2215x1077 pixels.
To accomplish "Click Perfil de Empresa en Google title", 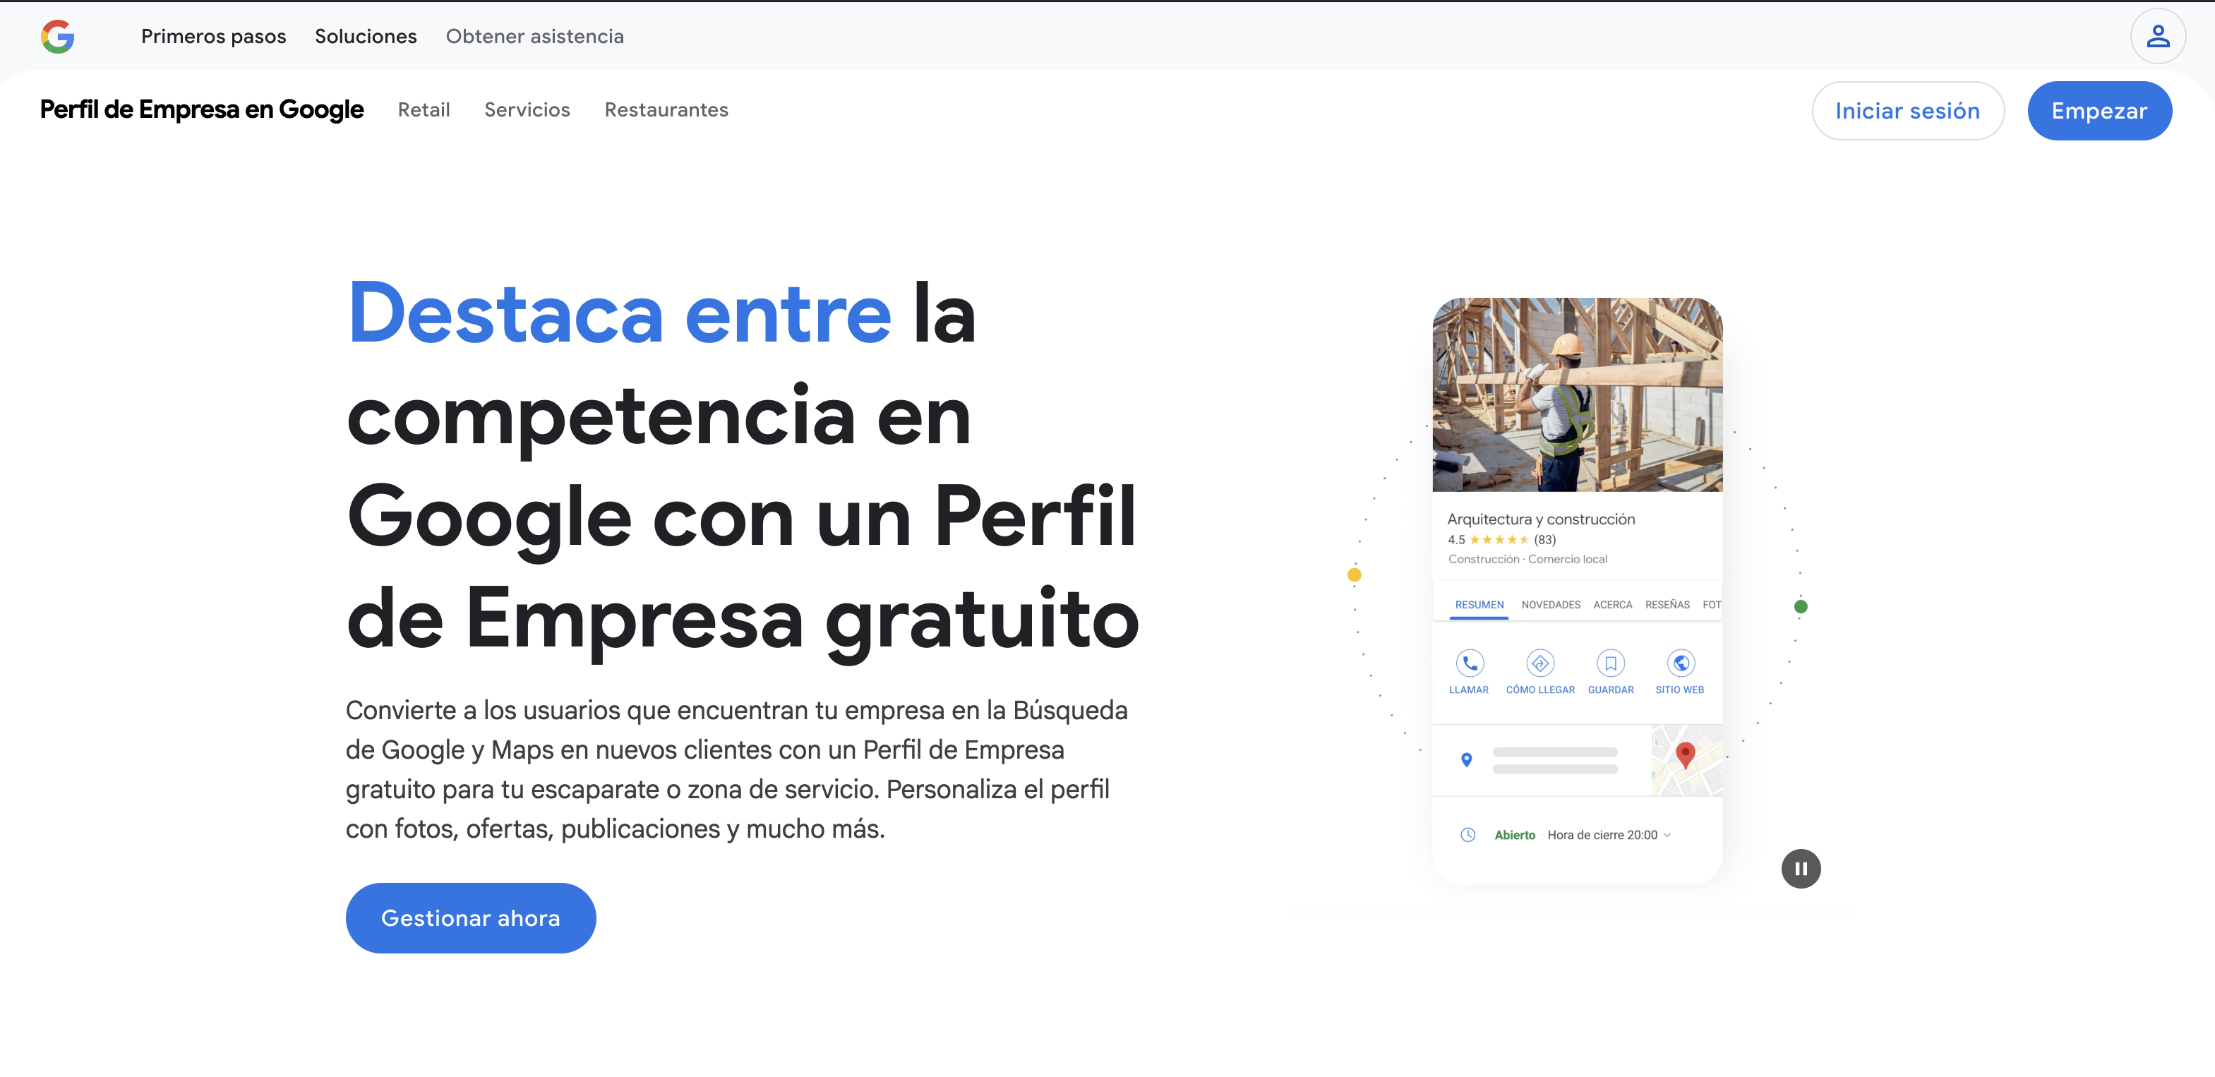I will pos(202,110).
